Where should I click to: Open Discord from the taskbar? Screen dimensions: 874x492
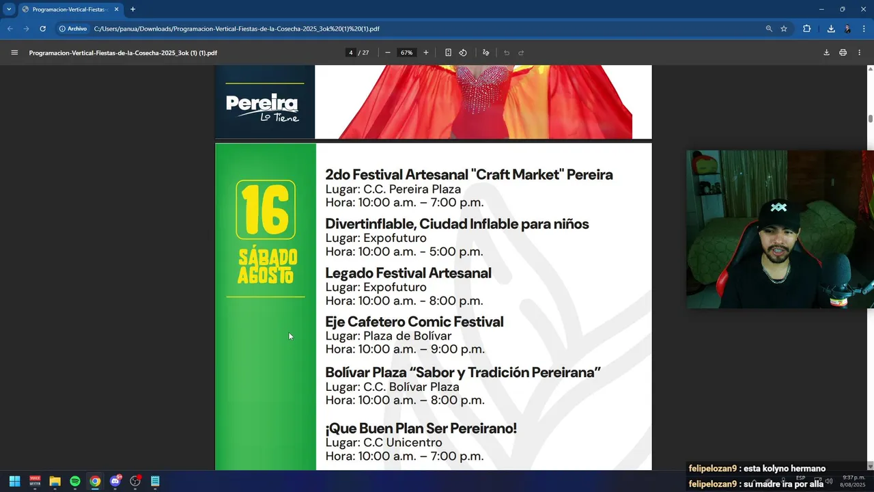(x=115, y=481)
